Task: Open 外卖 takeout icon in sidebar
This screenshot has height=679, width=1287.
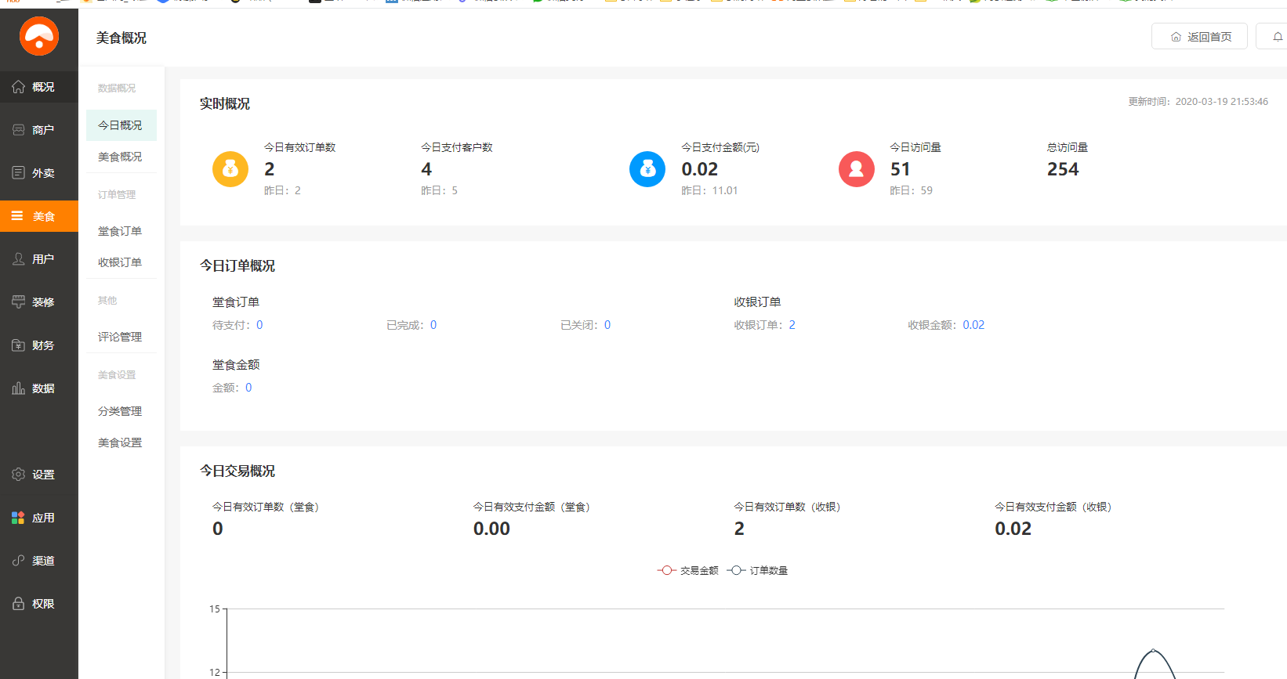Action: point(18,173)
